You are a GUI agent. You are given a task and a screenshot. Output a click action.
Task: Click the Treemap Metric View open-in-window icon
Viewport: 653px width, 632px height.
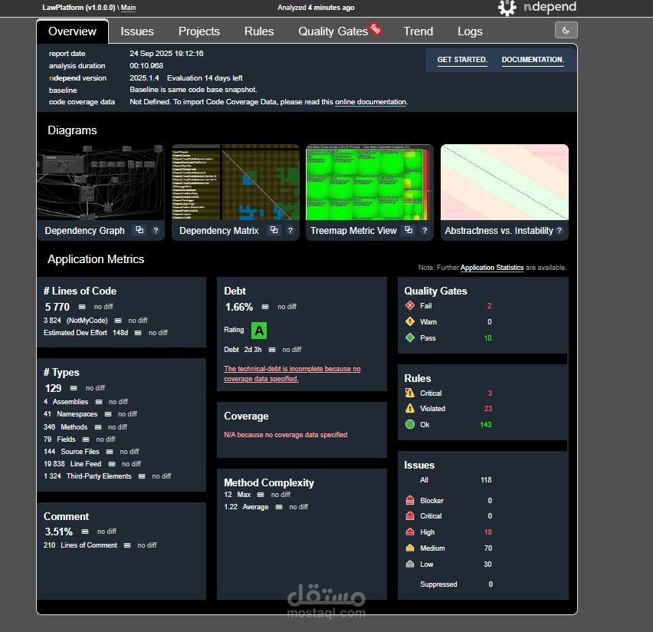coord(409,230)
